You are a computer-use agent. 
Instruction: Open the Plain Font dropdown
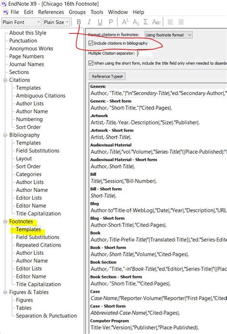click(x=21, y=22)
